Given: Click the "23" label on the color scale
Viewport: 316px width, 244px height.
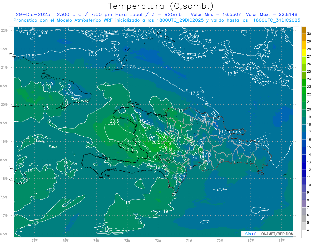Looking at the screenshot, I should point(309,87).
